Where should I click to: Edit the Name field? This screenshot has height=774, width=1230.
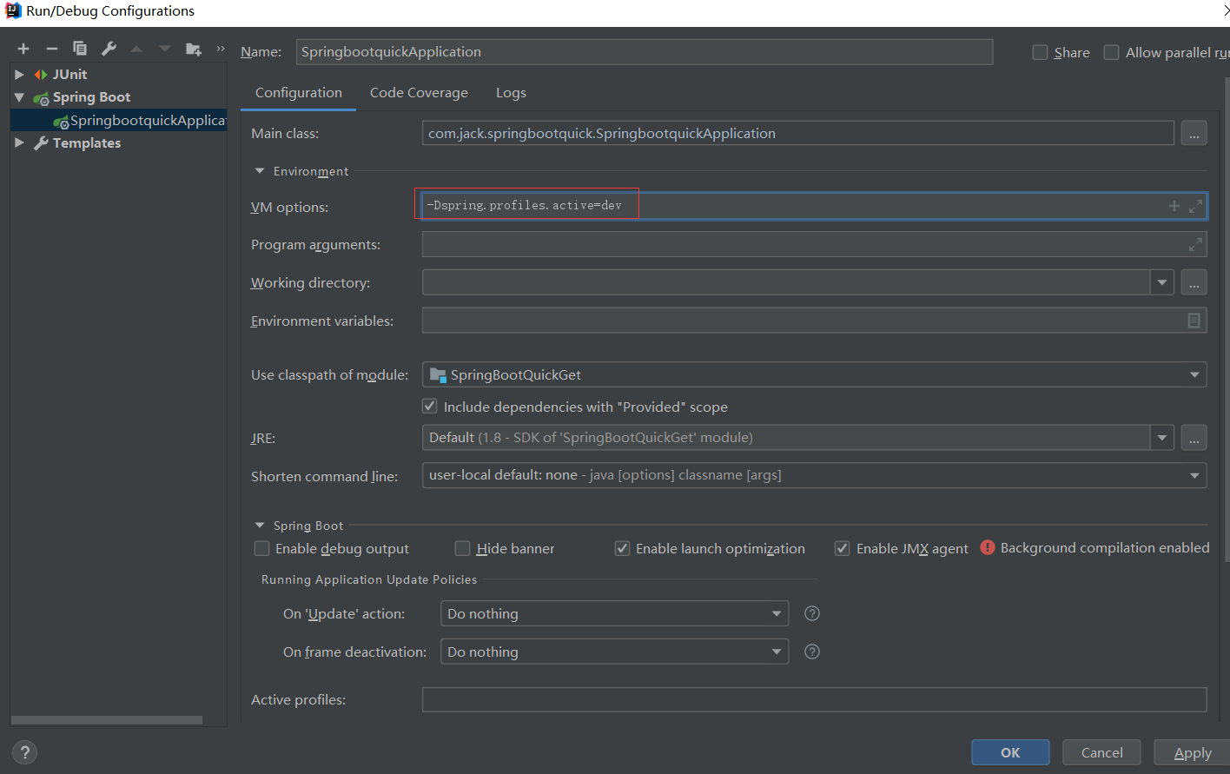(x=645, y=52)
